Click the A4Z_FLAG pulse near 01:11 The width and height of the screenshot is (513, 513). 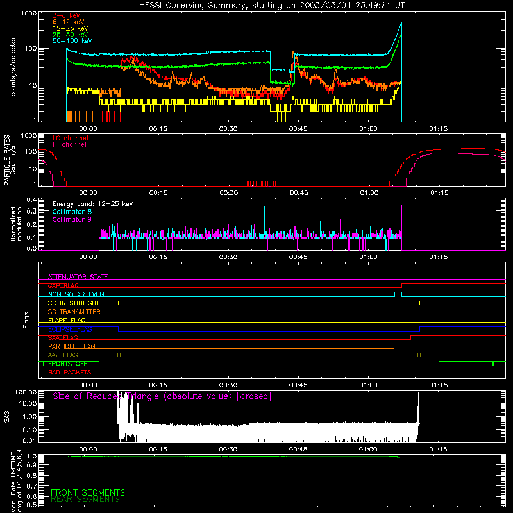point(419,355)
